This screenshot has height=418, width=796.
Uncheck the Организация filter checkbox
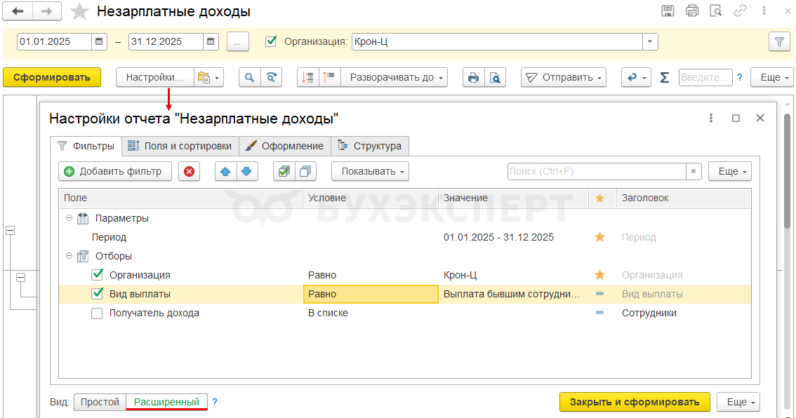point(98,275)
